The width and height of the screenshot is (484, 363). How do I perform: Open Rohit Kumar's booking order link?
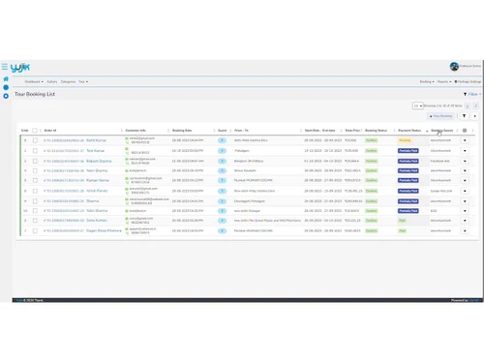click(x=64, y=140)
